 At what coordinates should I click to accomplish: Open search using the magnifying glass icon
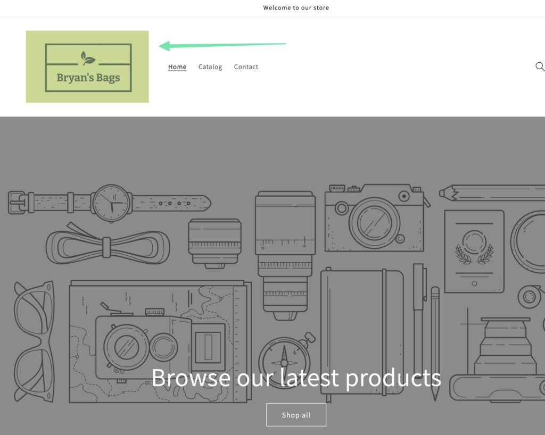[x=540, y=66]
